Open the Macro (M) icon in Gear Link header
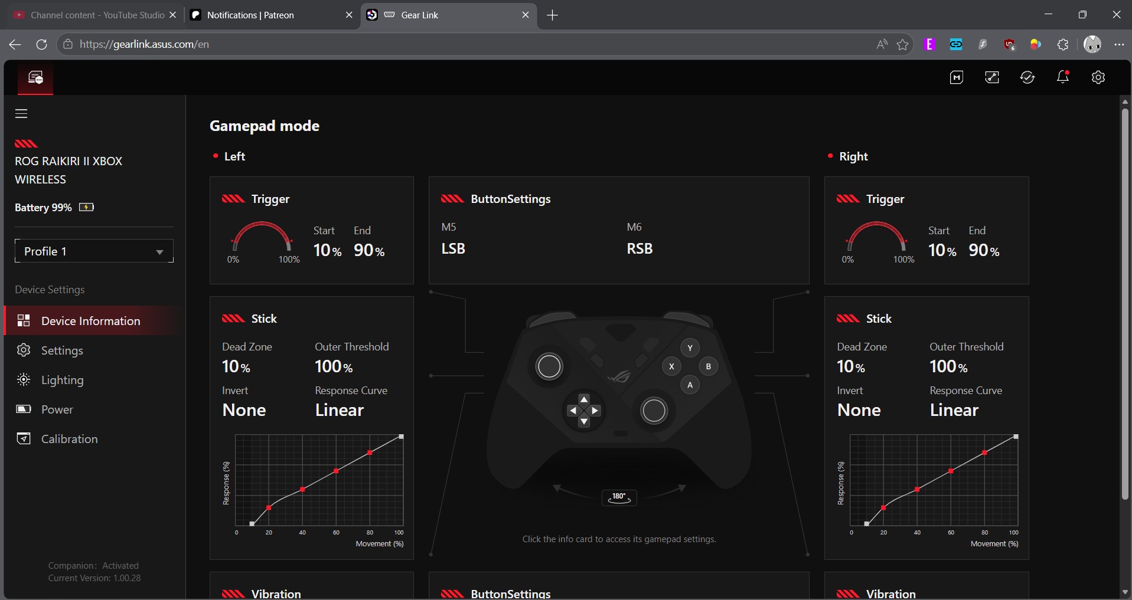Image resolution: width=1132 pixels, height=600 pixels. (957, 77)
